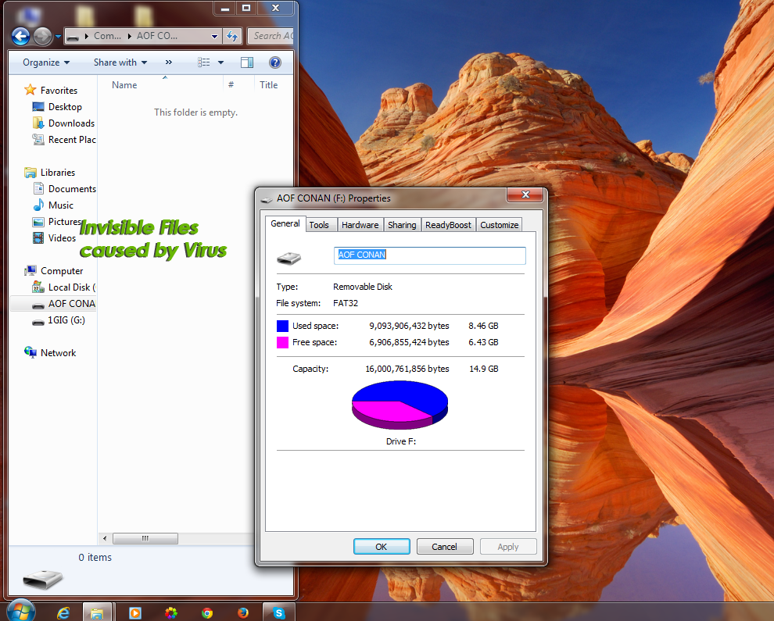
Task: Click the AOF CONAN volume label field
Action: (429, 255)
